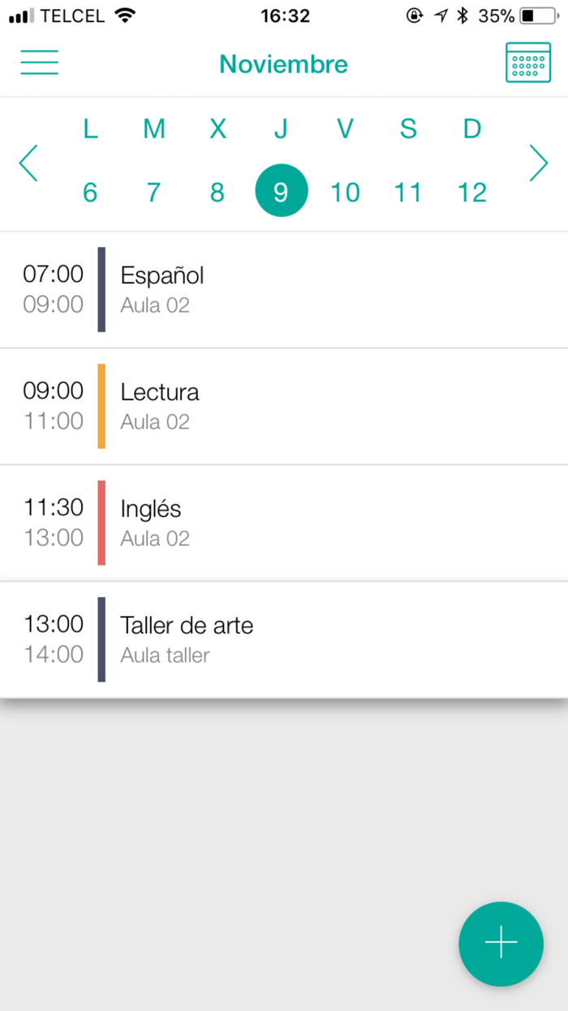Tap the Wi-Fi status icon

pos(125,15)
